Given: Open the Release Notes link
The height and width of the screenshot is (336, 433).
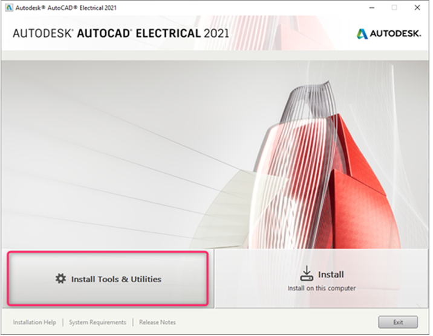Looking at the screenshot, I should click(x=157, y=322).
